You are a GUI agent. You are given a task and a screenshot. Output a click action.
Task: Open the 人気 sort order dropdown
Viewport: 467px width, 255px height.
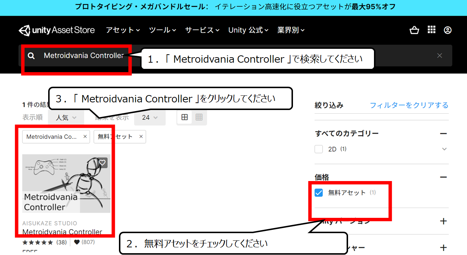tap(67, 118)
